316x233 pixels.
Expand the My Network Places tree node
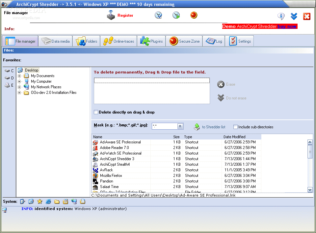pyautogui.click(x=19, y=87)
